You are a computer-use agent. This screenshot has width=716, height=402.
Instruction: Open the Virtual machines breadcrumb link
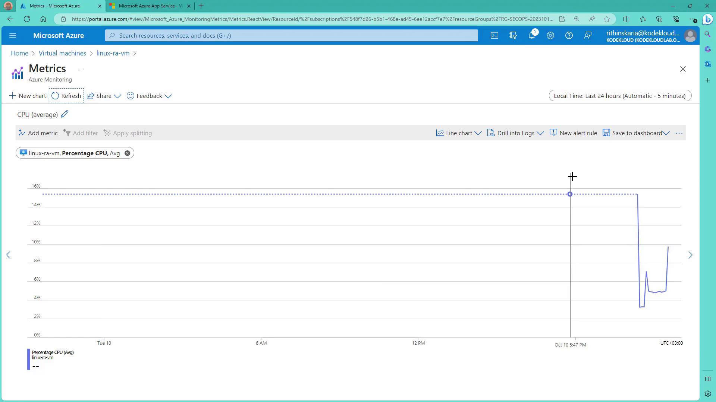[62, 53]
